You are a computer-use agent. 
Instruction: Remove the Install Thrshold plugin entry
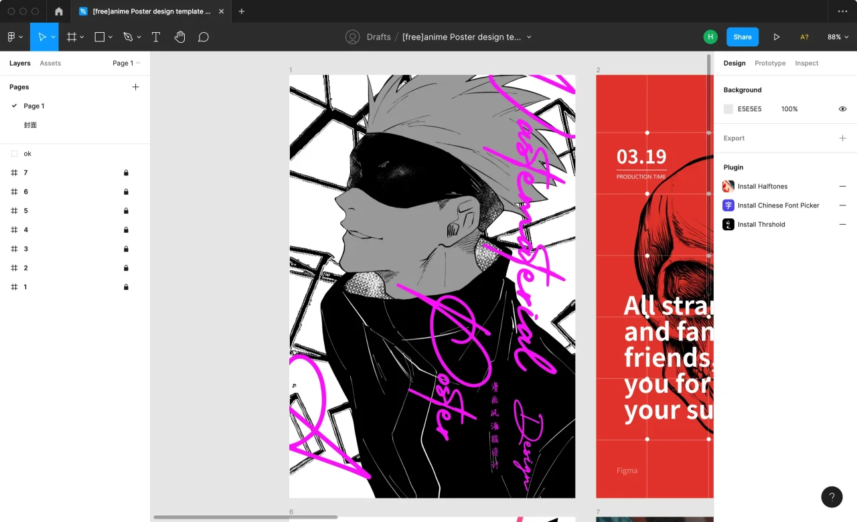pos(843,224)
